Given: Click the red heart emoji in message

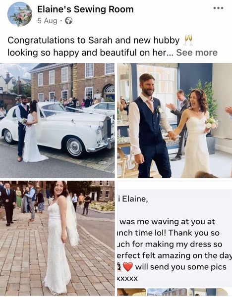Looking at the screenshot, I should click(x=128, y=267).
